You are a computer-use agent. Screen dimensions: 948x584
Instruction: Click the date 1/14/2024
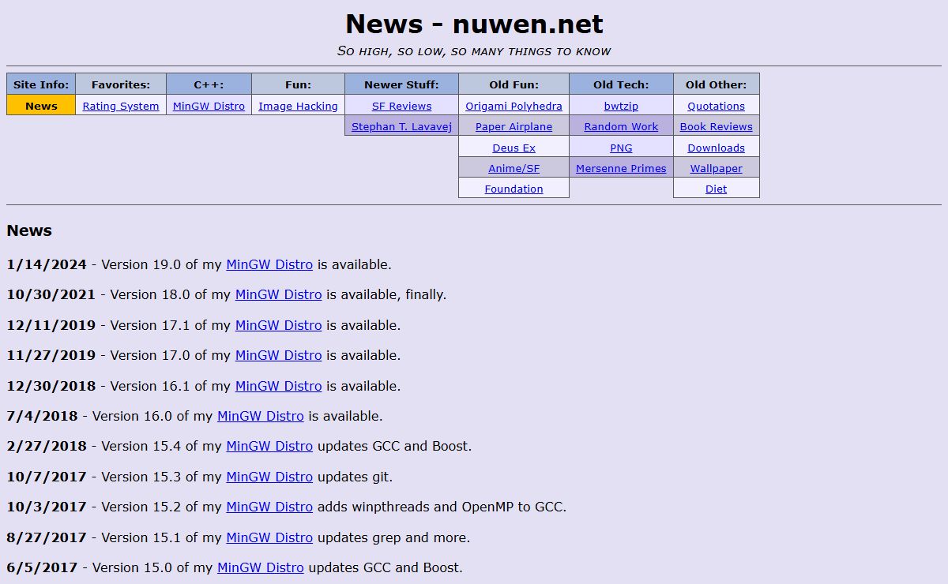coord(47,264)
